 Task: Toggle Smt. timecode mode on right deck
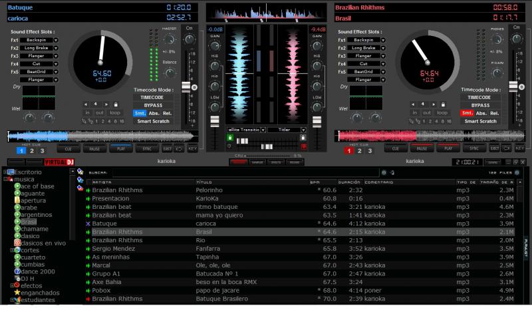[467, 113]
